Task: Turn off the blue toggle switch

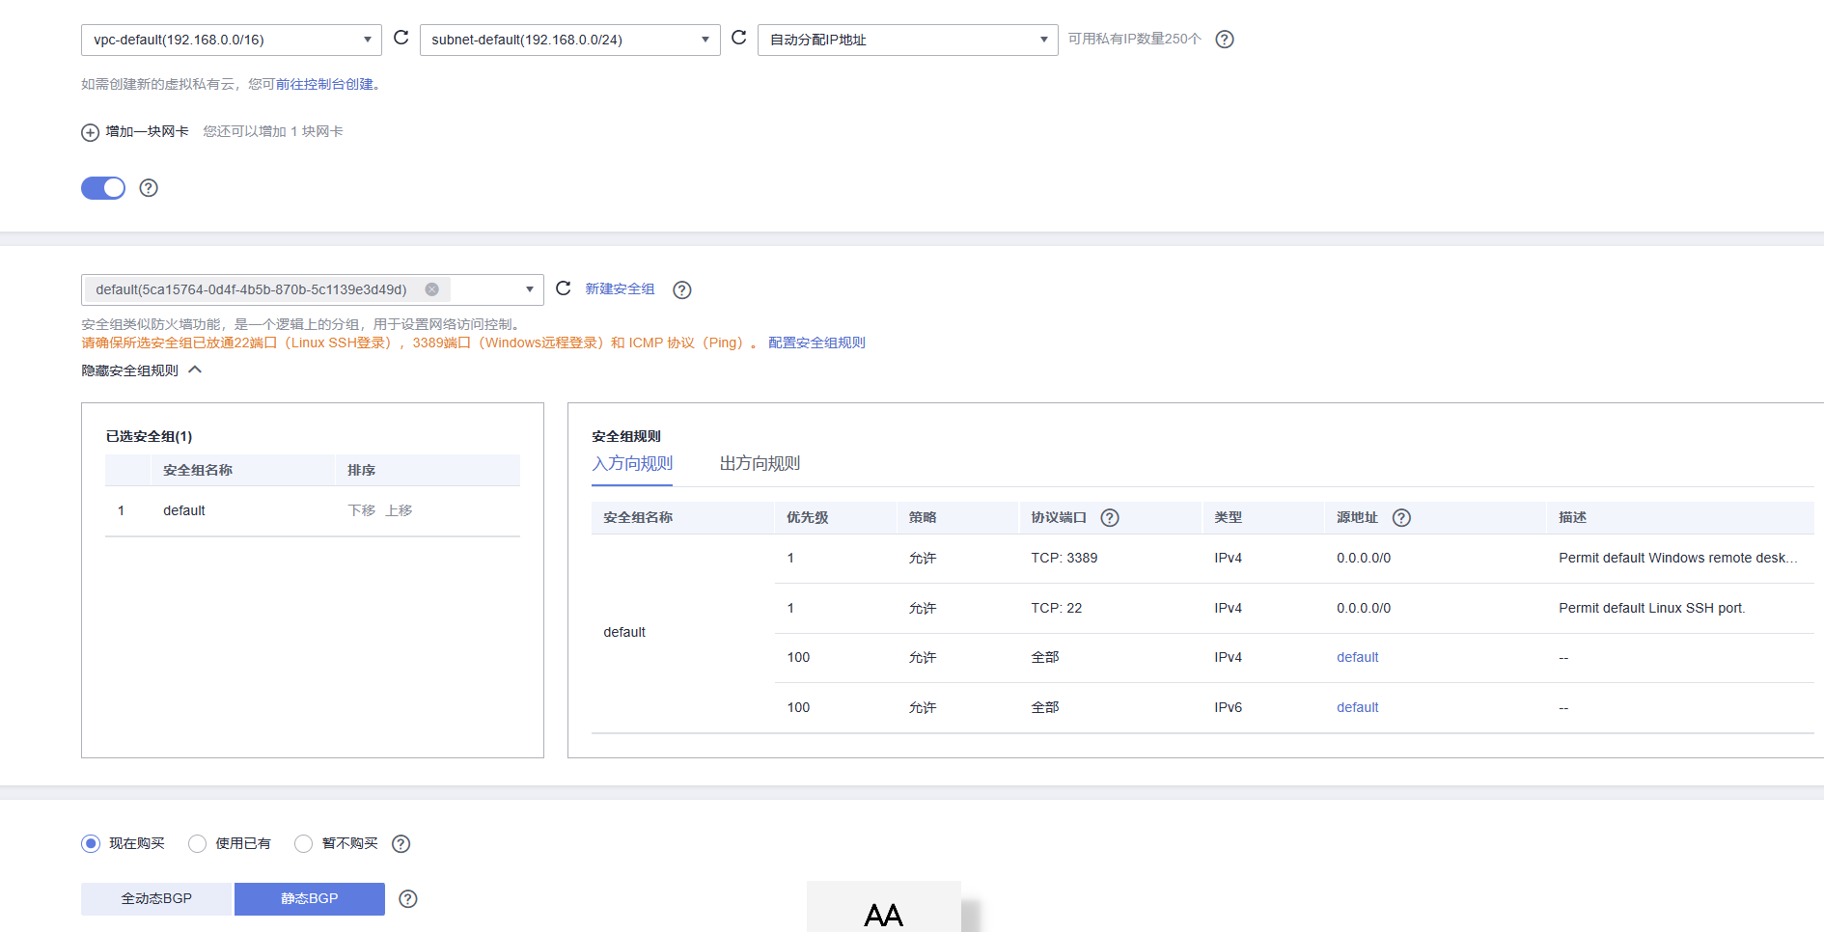Action: (103, 188)
